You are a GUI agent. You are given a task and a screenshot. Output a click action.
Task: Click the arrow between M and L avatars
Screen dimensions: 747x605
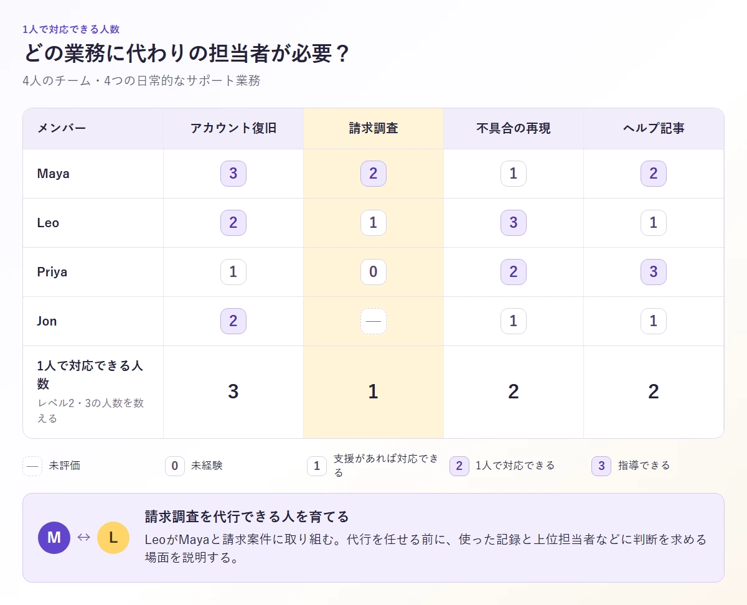pos(84,538)
